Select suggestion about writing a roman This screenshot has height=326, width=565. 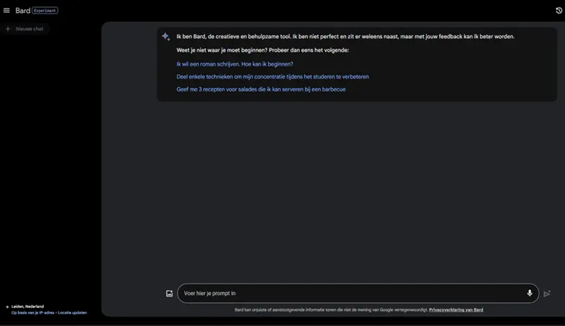tap(235, 64)
